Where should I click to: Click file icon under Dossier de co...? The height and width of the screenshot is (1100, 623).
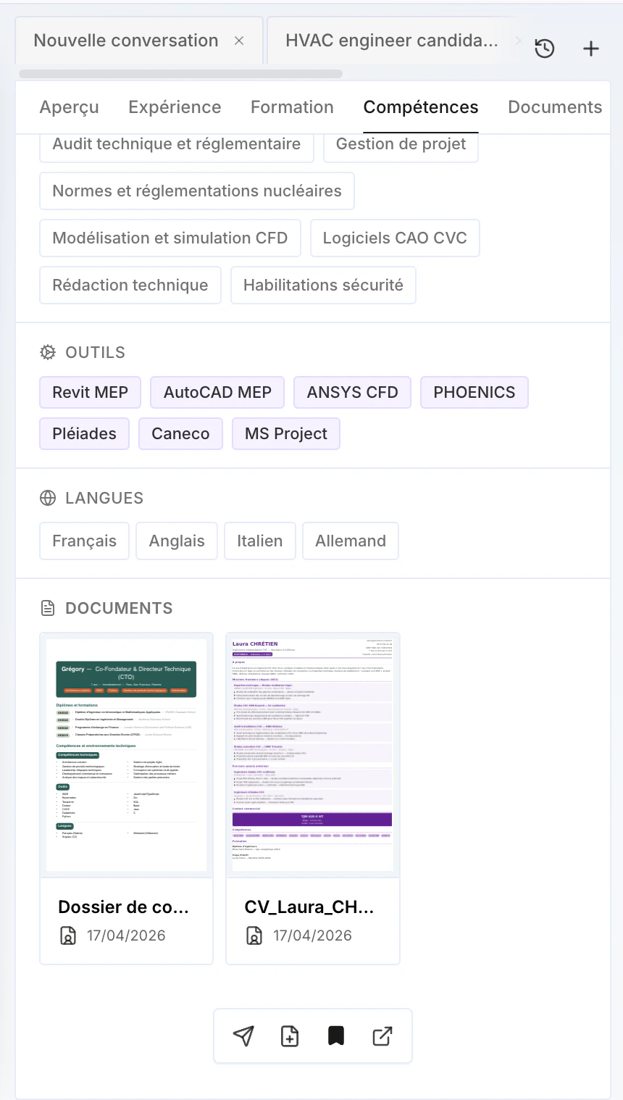point(67,936)
